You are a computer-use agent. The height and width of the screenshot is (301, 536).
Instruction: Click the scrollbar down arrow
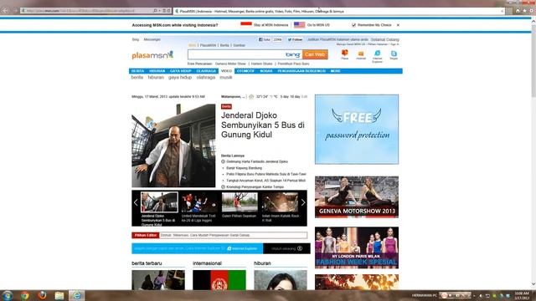pos(533,284)
